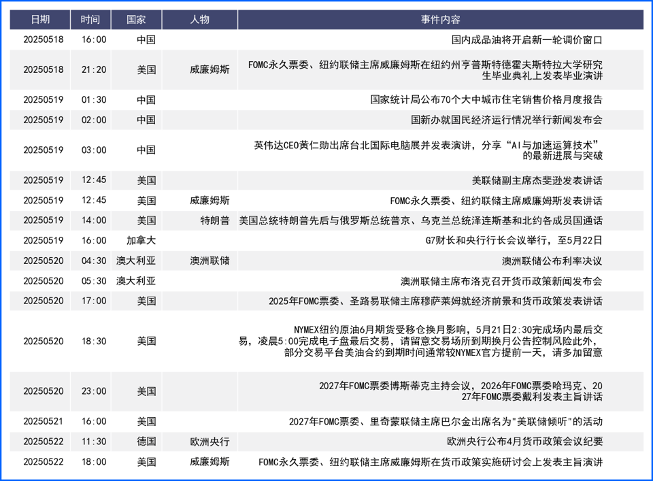Click the 事件内容 column header
Viewport: 653px width, 481px height.
[440, 20]
